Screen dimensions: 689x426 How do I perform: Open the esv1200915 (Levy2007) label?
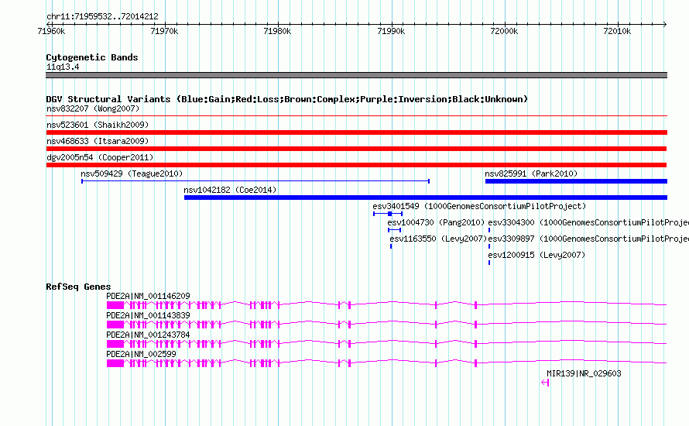pyautogui.click(x=536, y=255)
